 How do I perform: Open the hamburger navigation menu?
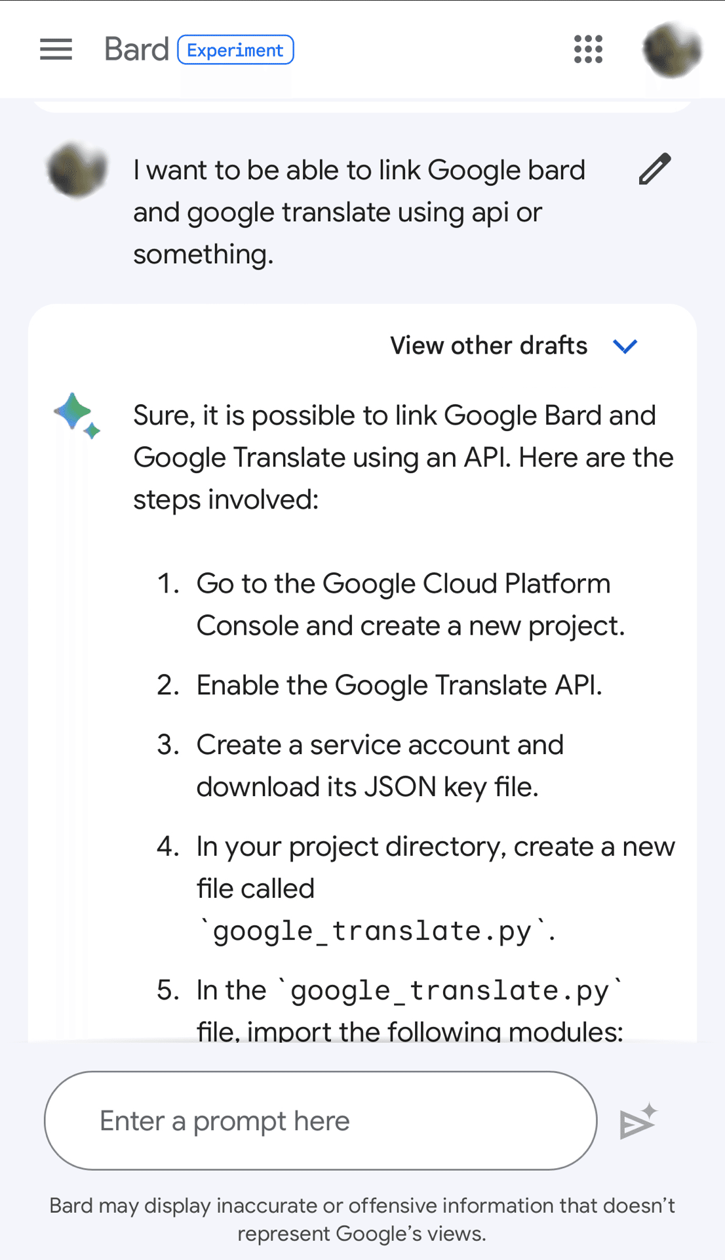tap(56, 50)
